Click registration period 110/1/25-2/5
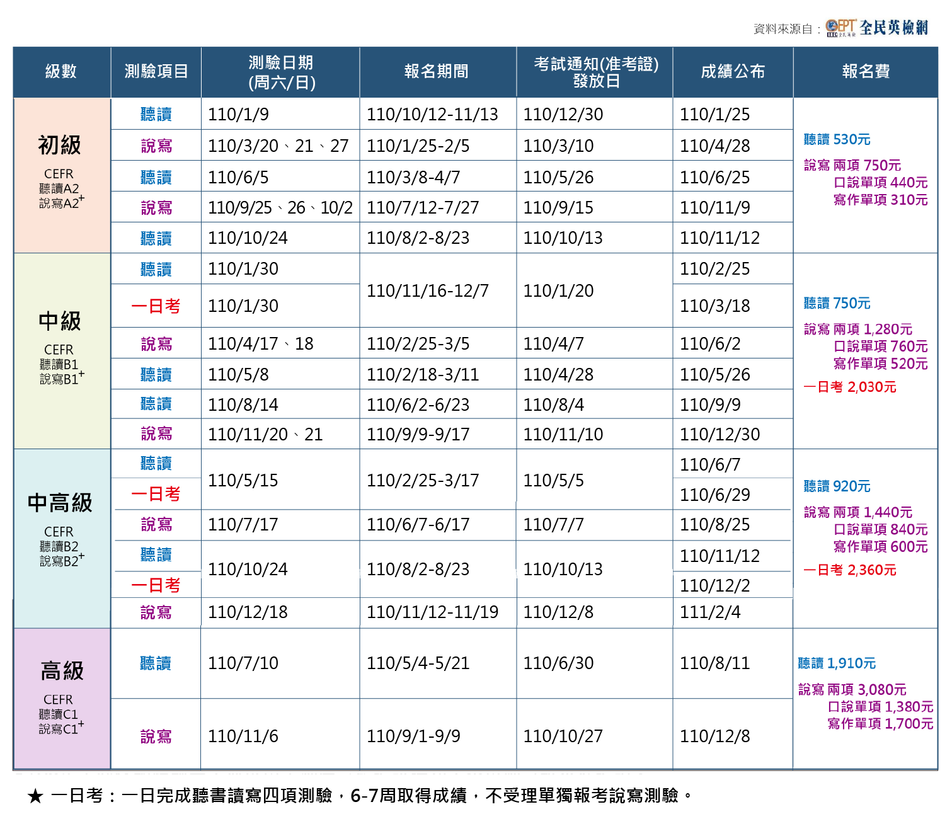 [418, 146]
